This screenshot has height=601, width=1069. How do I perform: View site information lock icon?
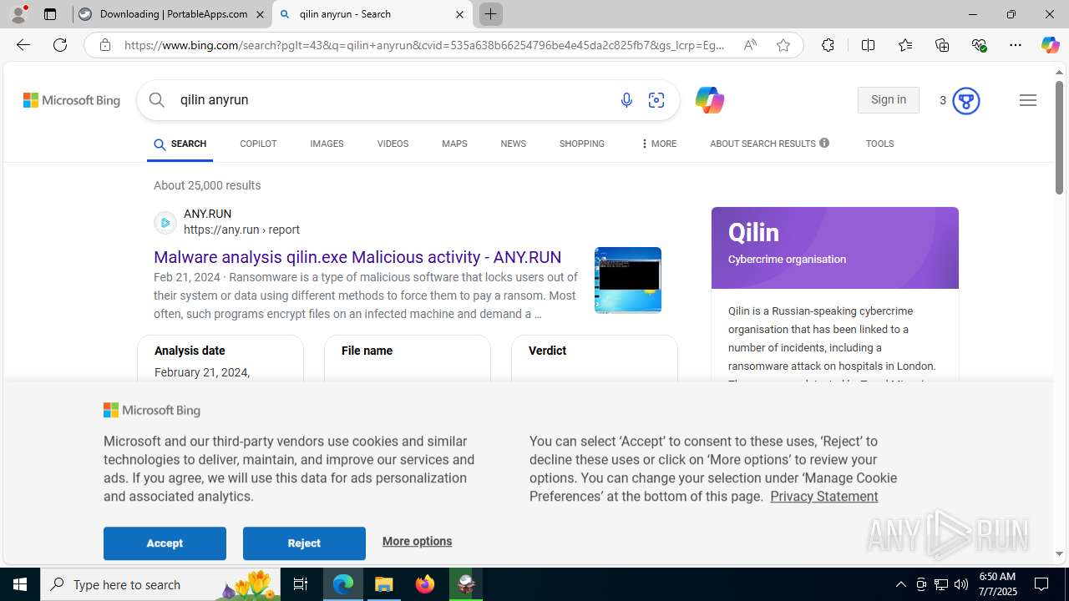[105, 45]
